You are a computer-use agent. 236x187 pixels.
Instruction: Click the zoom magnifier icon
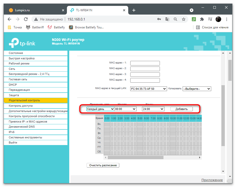click(175, 19)
